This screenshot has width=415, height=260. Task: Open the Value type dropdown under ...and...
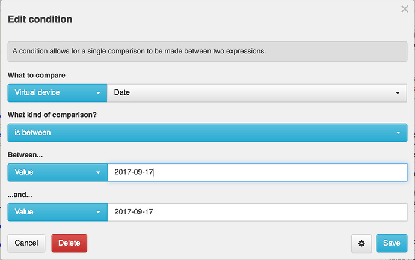[x=58, y=212]
